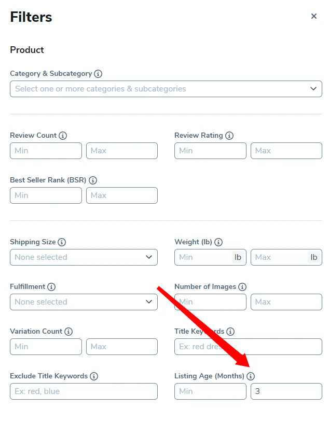329x421 pixels.
Task: Select the Listing Age value showing 3
Action: coord(286,391)
